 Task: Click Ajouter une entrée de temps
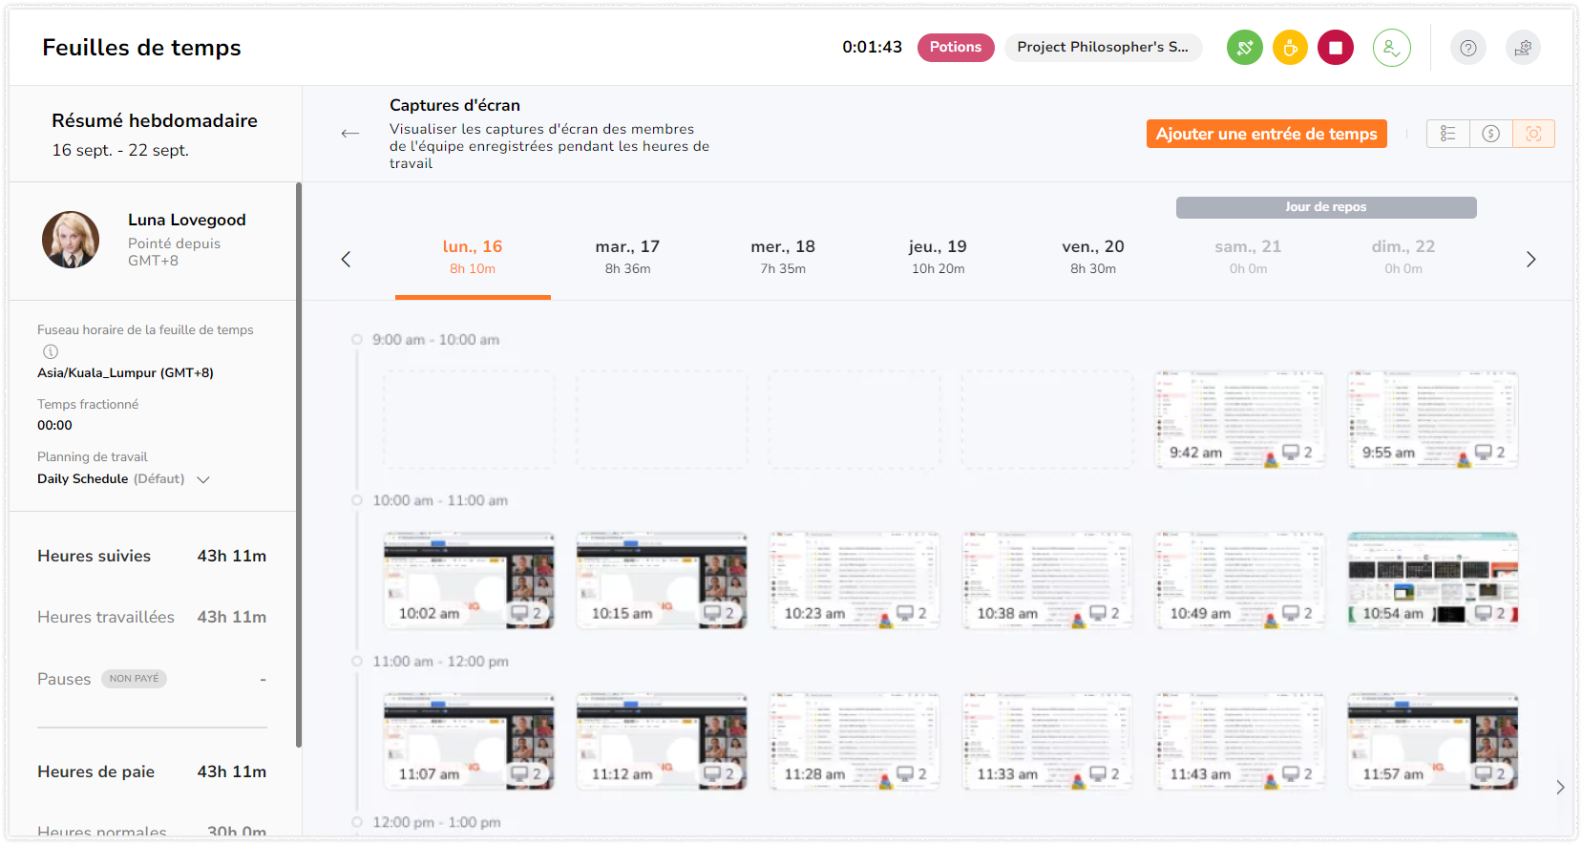coord(1267,134)
